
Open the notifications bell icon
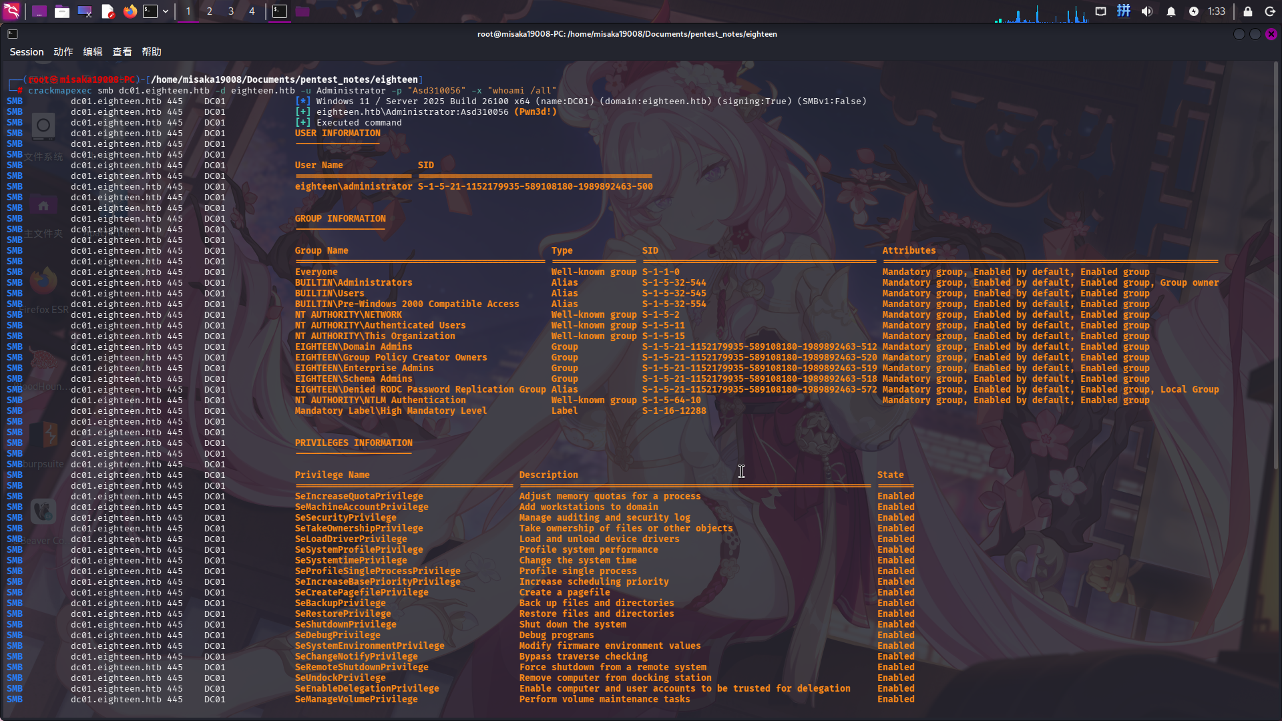point(1171,11)
